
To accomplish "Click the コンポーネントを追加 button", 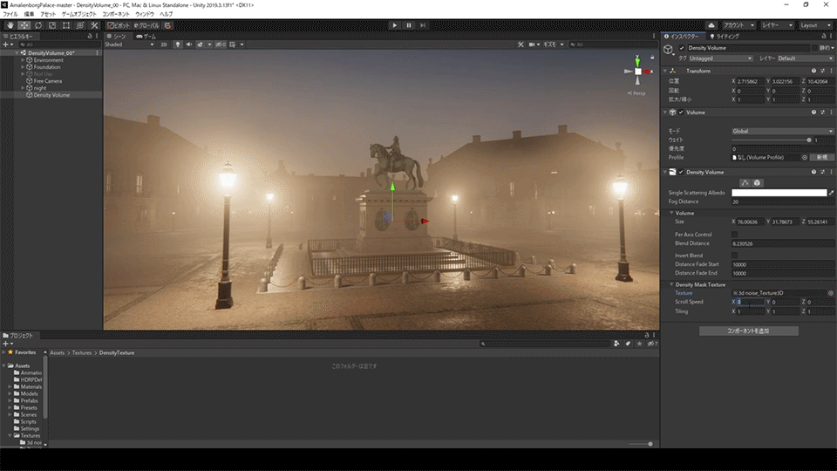I will pos(748,331).
